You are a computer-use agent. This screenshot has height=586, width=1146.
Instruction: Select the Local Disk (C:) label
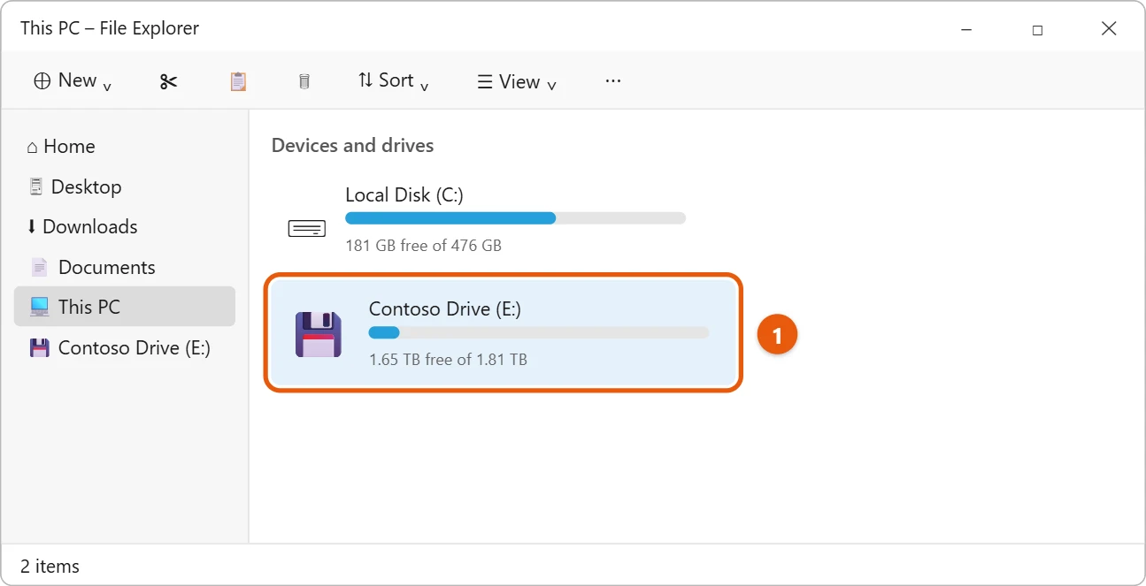pos(404,194)
